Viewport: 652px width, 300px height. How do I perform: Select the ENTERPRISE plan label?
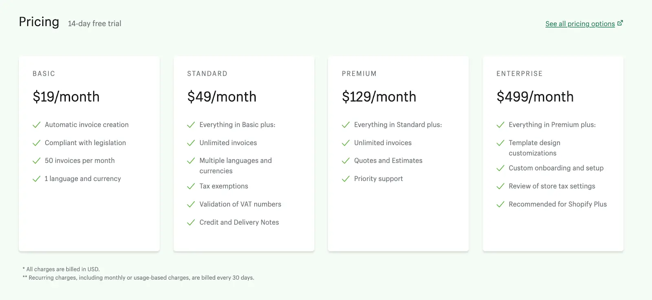(519, 73)
